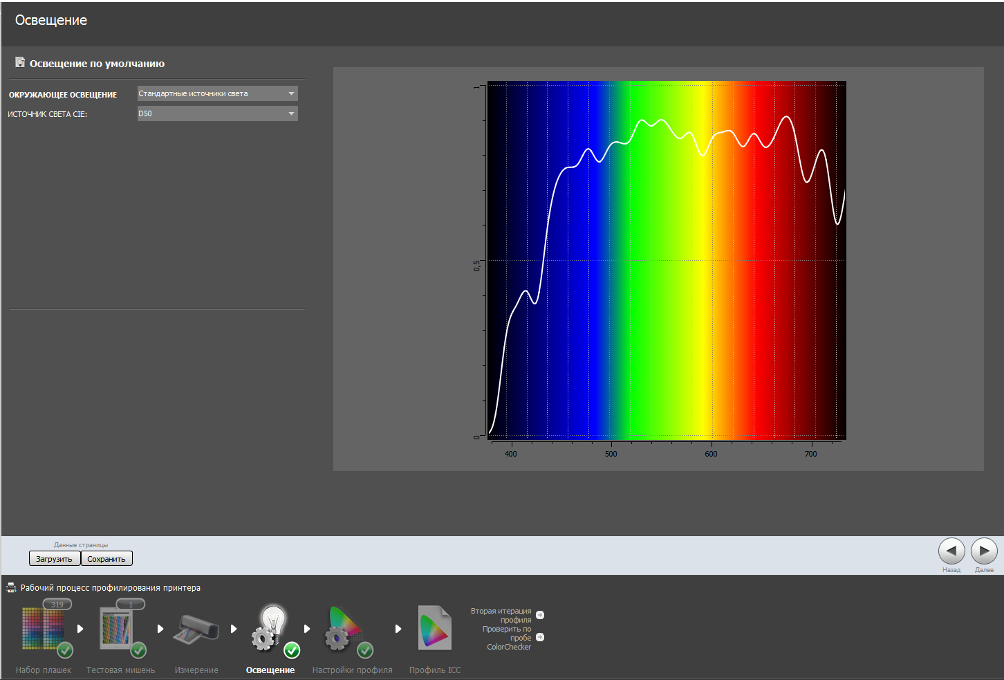Click the Освещение lightbulb step icon
The width and height of the screenshot is (1004, 680).
click(270, 628)
